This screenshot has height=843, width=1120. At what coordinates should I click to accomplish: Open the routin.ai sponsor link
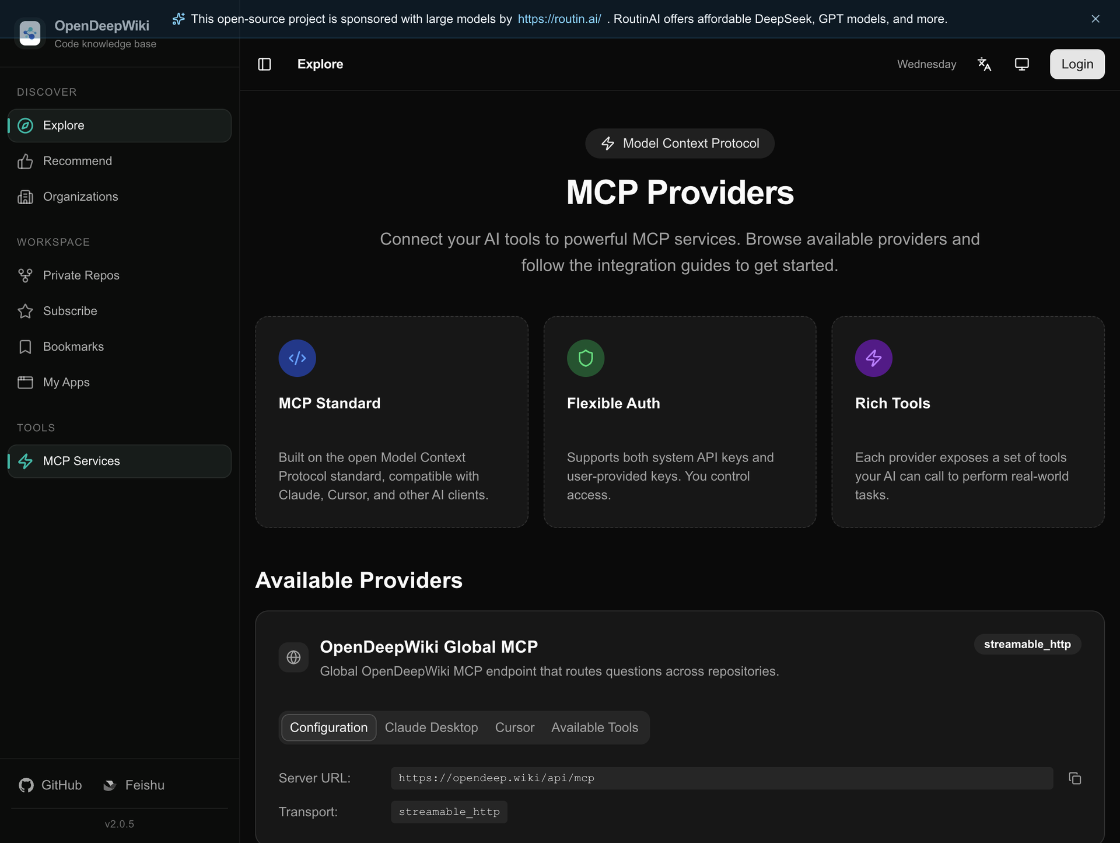pos(559,19)
